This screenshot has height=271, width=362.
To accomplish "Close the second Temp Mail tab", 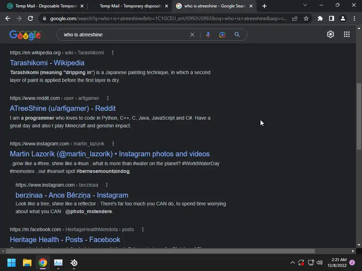I will click(x=167, y=6).
